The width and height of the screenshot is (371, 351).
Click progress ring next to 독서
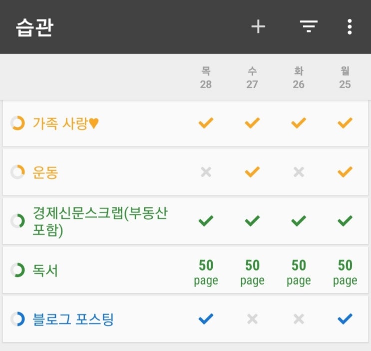click(x=18, y=270)
